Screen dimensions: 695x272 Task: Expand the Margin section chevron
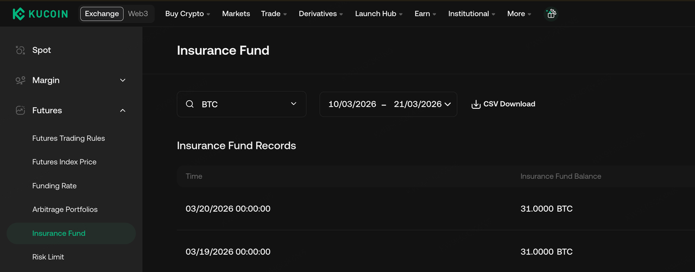pyautogui.click(x=123, y=80)
